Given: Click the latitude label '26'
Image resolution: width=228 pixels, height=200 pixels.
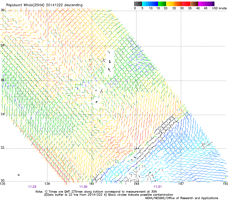Looking at the screenshot, I should 2,80.
